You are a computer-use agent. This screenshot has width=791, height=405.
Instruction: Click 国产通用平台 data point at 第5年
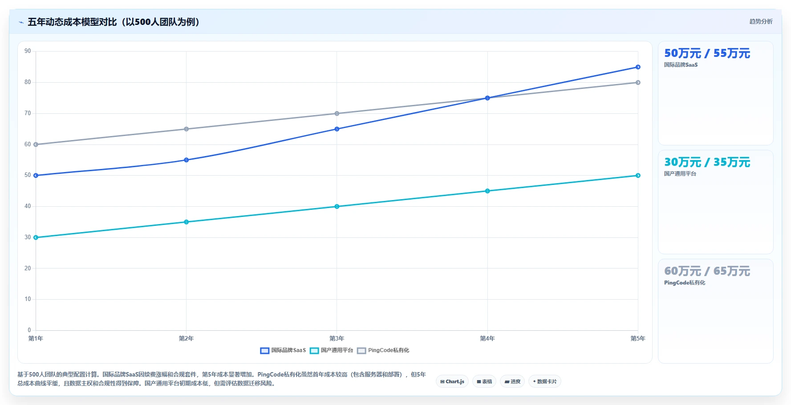pos(638,176)
